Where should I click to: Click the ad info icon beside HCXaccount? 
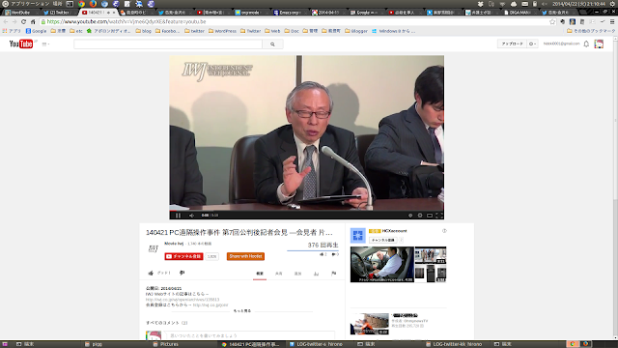click(444, 231)
